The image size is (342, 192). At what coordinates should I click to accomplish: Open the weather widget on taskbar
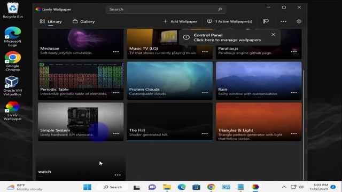(x=25, y=187)
